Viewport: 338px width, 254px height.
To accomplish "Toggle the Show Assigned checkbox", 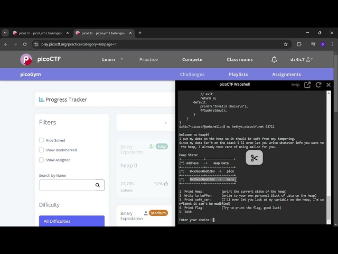I will [x=41, y=160].
